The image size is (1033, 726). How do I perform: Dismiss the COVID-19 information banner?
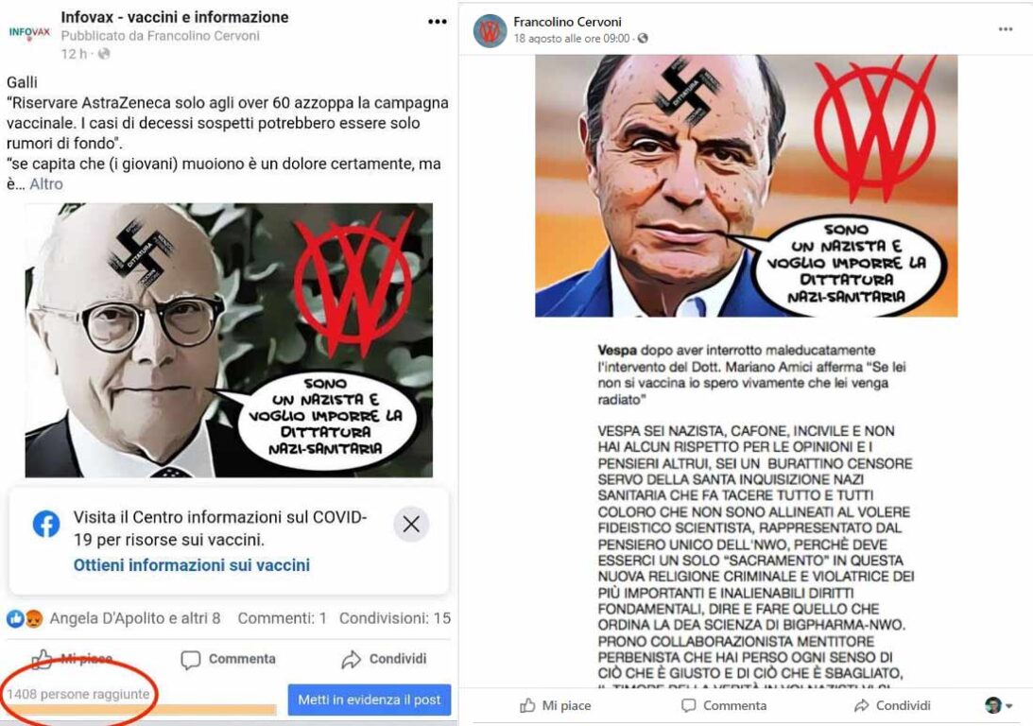pos(411,525)
